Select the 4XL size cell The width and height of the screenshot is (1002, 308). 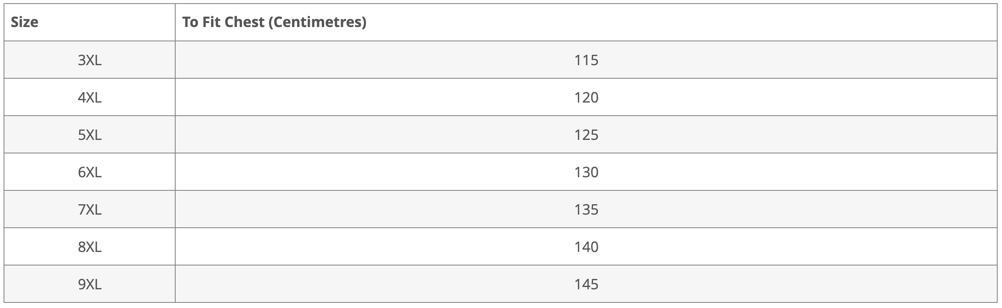90,97
